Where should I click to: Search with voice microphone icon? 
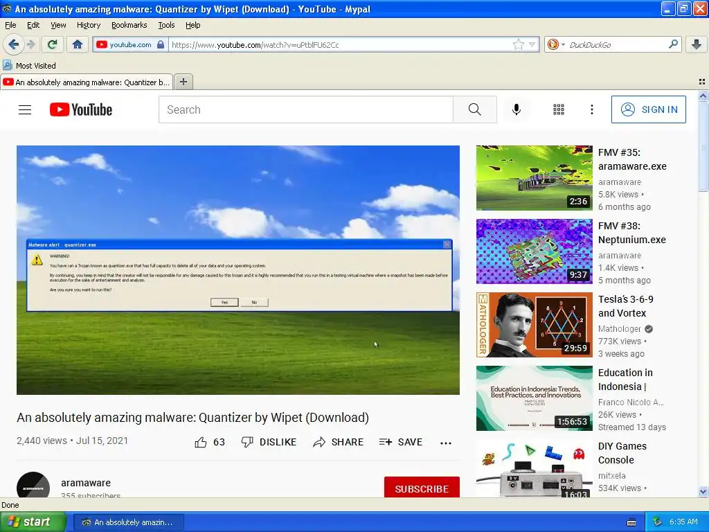point(517,109)
